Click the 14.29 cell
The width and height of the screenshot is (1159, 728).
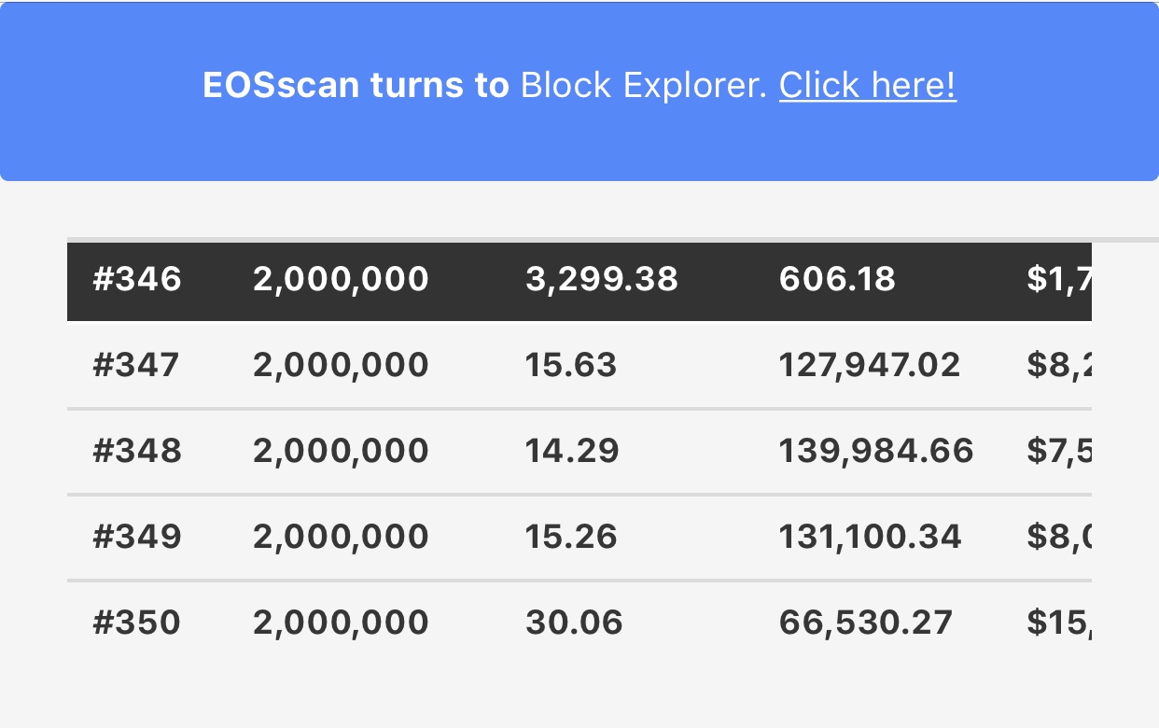point(572,451)
